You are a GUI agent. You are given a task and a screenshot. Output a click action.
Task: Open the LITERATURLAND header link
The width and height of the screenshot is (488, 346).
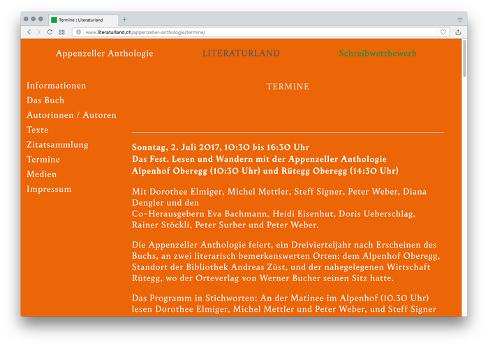[241, 54]
